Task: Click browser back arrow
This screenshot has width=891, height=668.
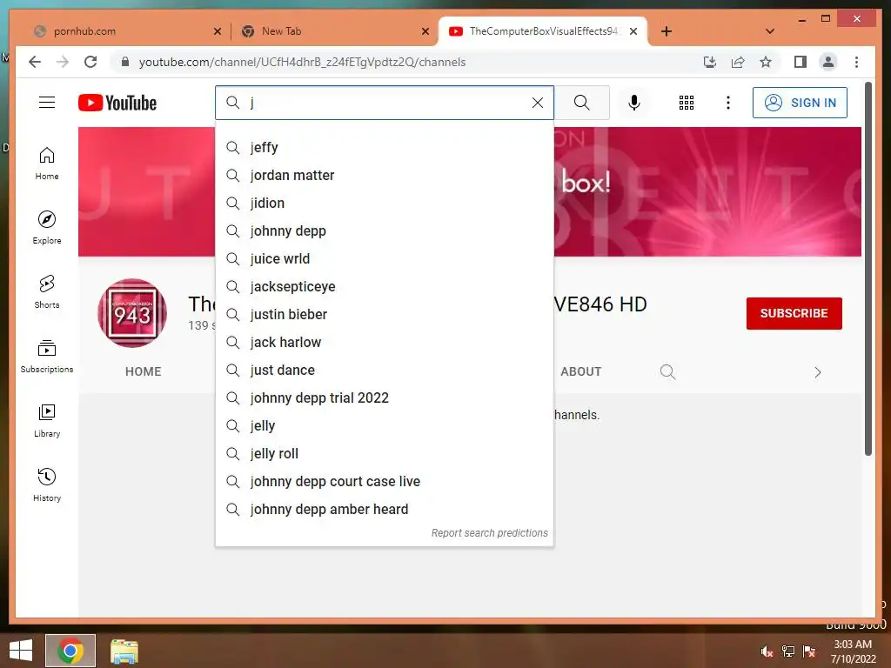Action: pos(35,62)
